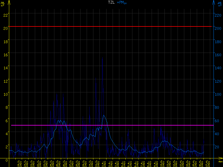
Task: Click the 'den' x-axis label
Action: (x=220, y=162)
